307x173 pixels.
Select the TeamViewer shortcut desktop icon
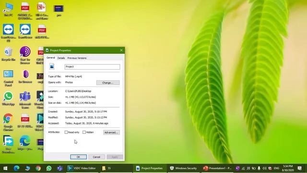pyautogui.click(x=25, y=31)
